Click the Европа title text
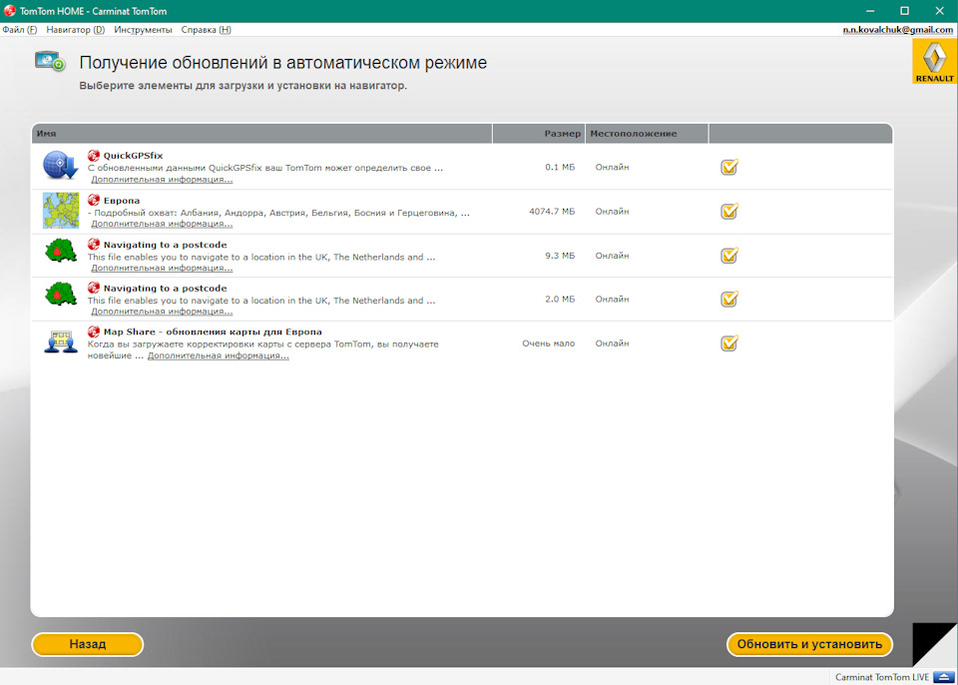 pos(122,200)
